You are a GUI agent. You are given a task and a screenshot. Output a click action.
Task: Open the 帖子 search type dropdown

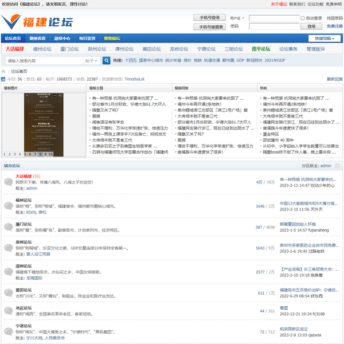(92, 60)
